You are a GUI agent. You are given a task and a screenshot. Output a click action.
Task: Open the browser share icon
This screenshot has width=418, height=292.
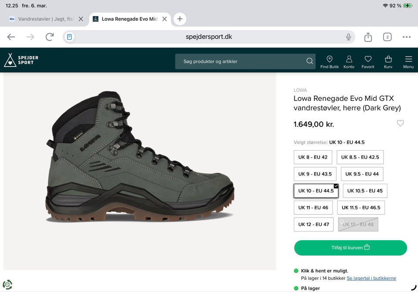tap(368, 37)
